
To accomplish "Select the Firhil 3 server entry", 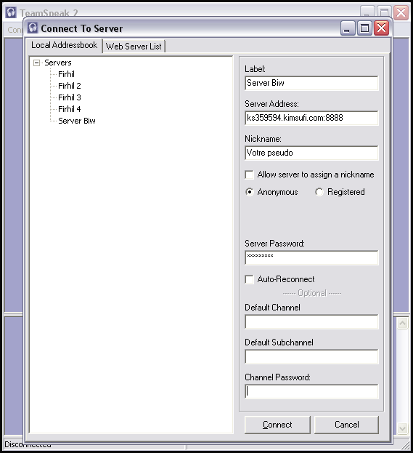I will [70, 97].
